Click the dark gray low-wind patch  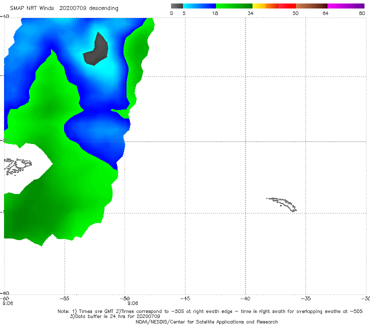(x=96, y=49)
